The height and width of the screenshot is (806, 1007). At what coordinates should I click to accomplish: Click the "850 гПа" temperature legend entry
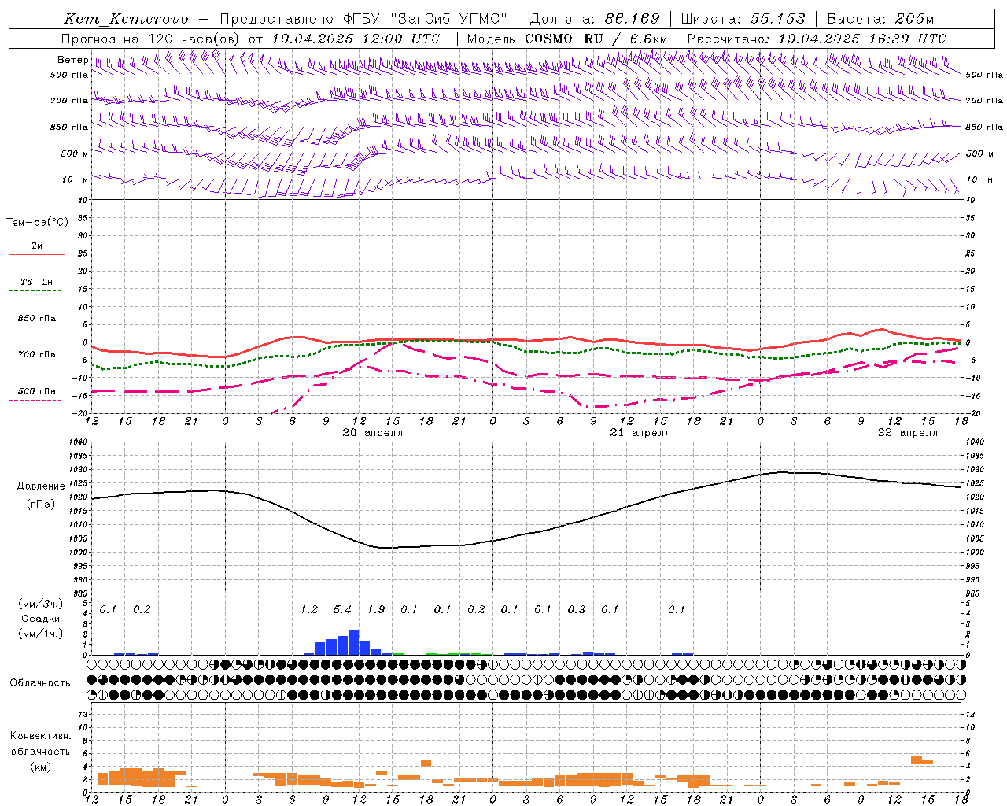pyautogui.click(x=36, y=318)
